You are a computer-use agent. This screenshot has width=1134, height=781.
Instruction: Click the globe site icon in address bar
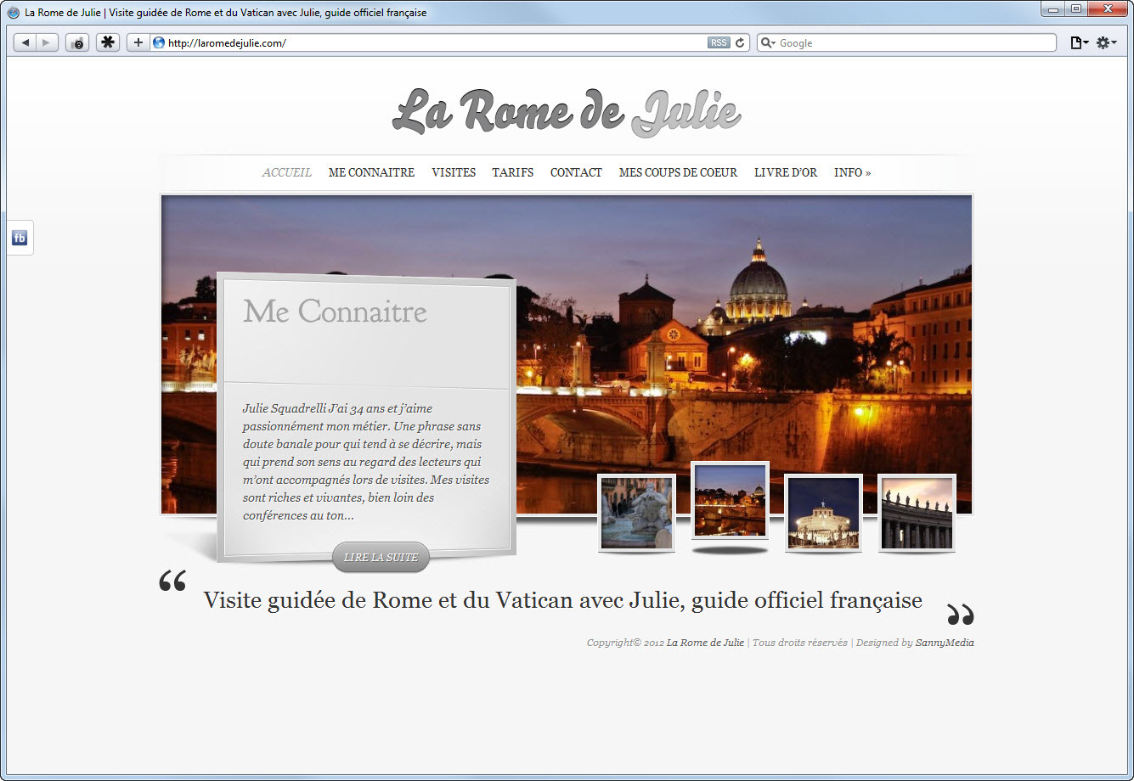pos(159,42)
